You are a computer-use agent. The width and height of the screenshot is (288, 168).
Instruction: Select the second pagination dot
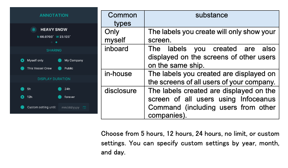point(56,42)
